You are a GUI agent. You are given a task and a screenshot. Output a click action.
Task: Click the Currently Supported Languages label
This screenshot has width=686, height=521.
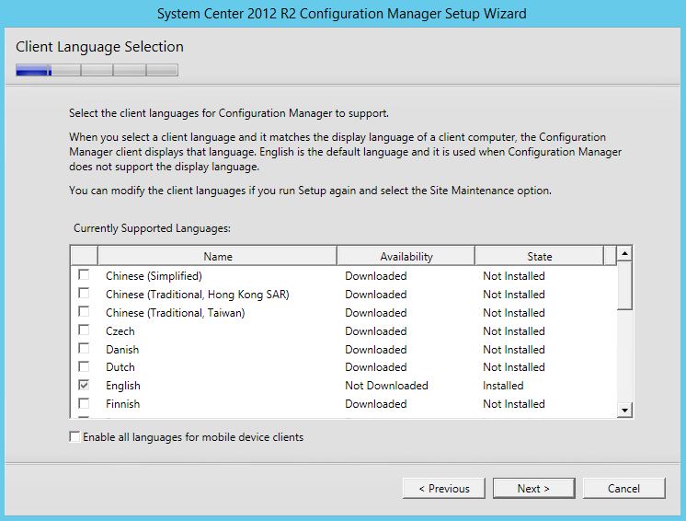(x=152, y=228)
